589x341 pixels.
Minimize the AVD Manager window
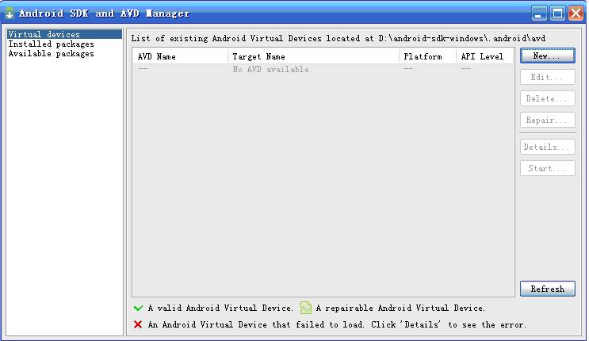point(539,13)
